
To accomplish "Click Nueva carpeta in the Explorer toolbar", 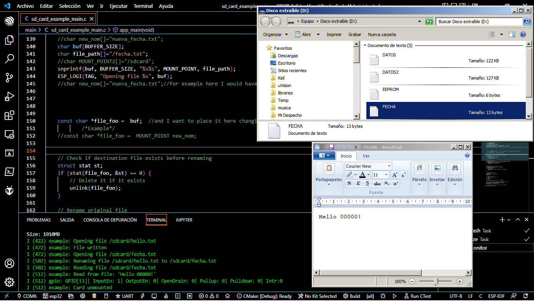I will pos(382,34).
